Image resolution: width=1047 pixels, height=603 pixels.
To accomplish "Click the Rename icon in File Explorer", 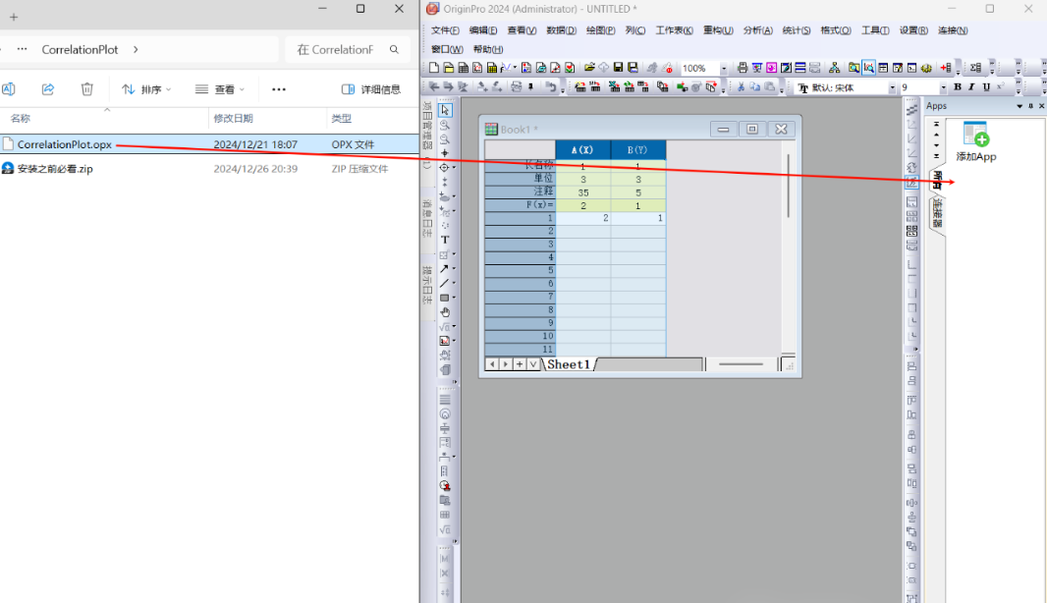I will [9, 88].
